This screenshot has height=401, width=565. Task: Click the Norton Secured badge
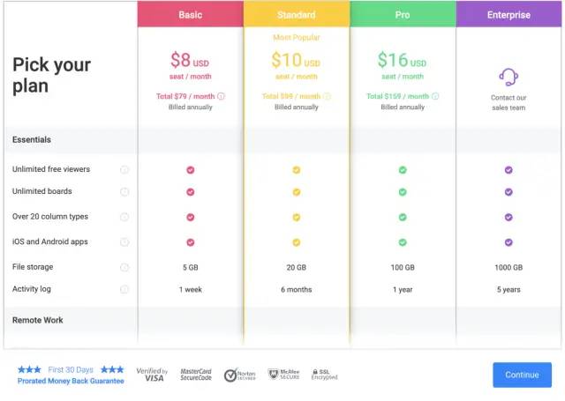click(x=242, y=375)
